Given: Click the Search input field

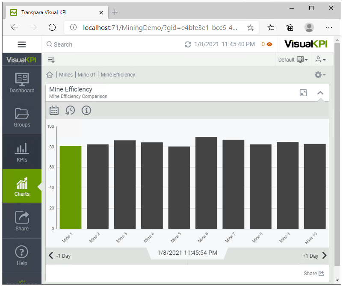Looking at the screenshot, I should coord(111,44).
